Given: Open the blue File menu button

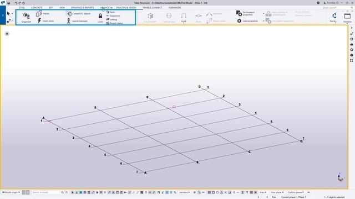Looking at the screenshot, I should pos(3,15).
